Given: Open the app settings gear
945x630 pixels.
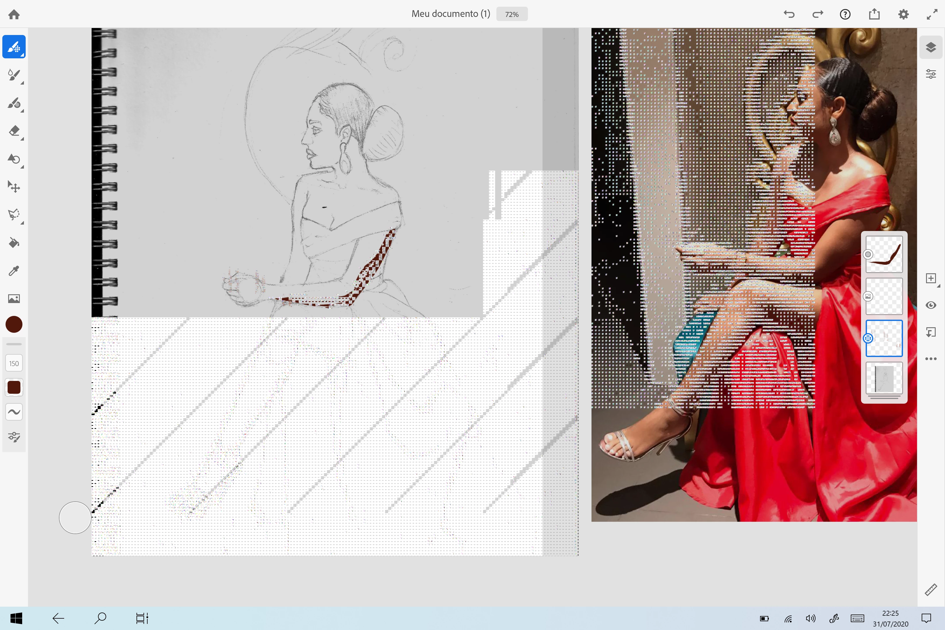Looking at the screenshot, I should [x=903, y=15].
